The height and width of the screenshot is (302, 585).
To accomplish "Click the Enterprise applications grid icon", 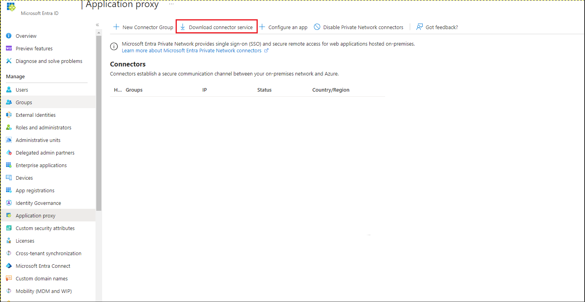I will (x=9, y=165).
